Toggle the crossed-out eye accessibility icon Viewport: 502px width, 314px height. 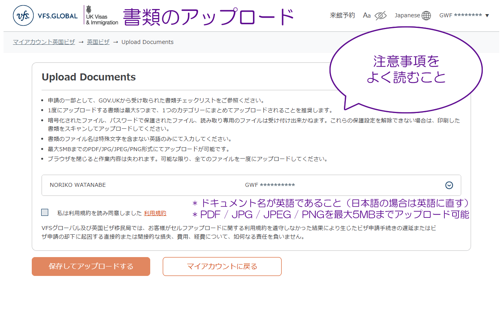pos(380,16)
